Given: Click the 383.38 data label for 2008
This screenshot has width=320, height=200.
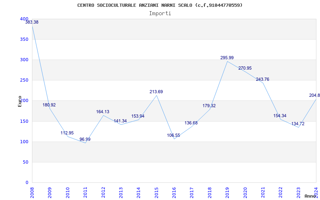Looking at the screenshot, I should 32,22.
